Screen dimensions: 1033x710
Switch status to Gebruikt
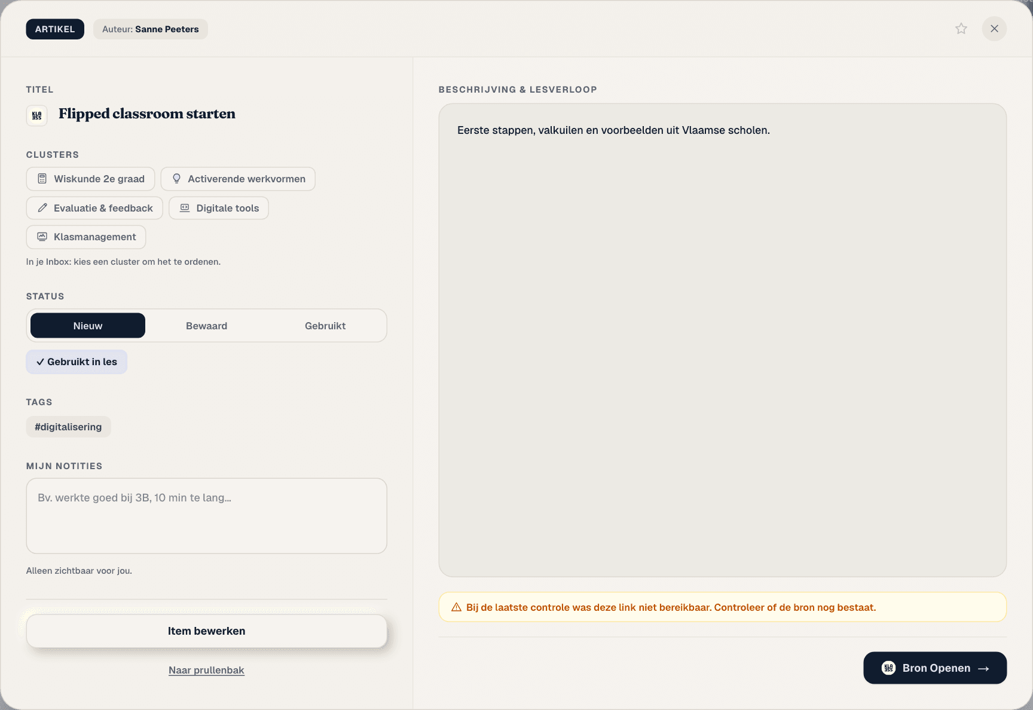point(325,326)
